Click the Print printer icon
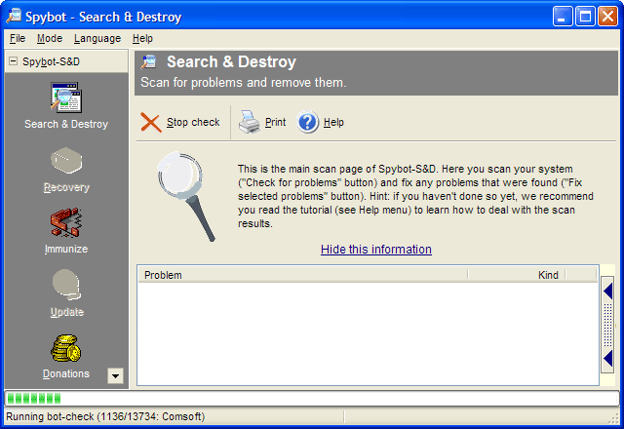This screenshot has width=624, height=429. [250, 122]
